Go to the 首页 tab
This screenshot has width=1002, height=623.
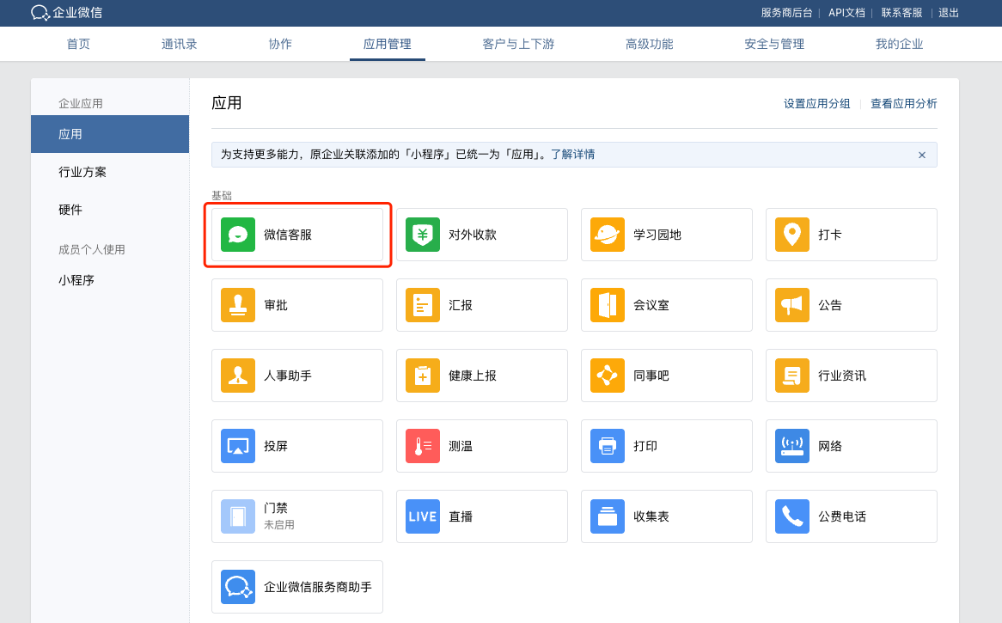click(x=78, y=44)
